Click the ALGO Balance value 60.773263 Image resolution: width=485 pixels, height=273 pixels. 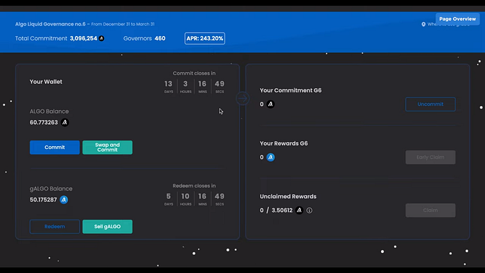(44, 123)
